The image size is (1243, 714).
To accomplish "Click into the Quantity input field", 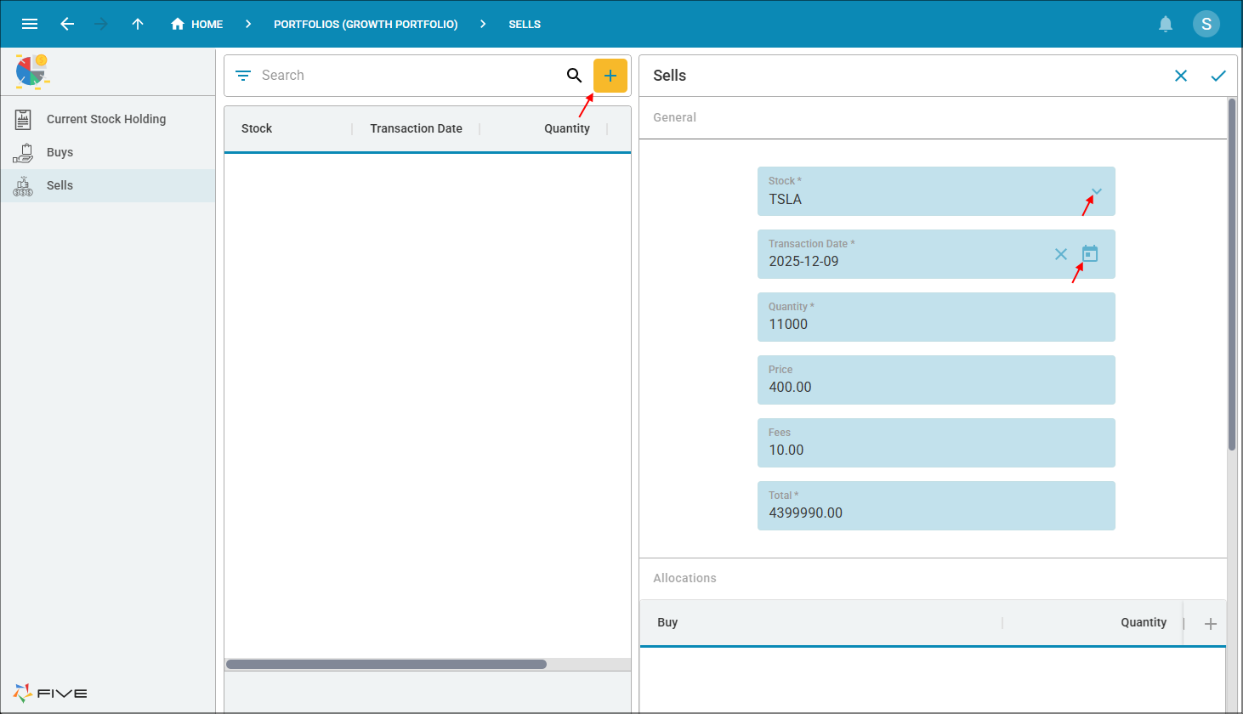I will (x=935, y=324).
